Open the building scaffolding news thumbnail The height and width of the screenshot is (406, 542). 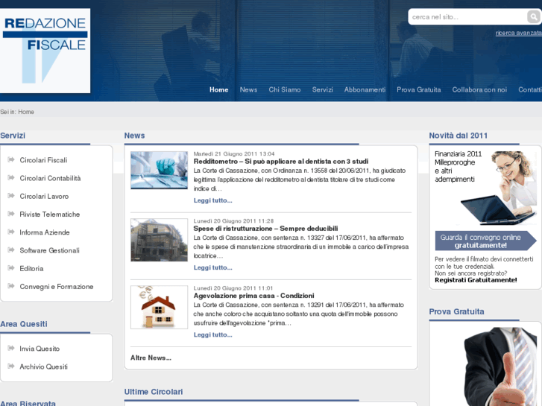coord(159,240)
